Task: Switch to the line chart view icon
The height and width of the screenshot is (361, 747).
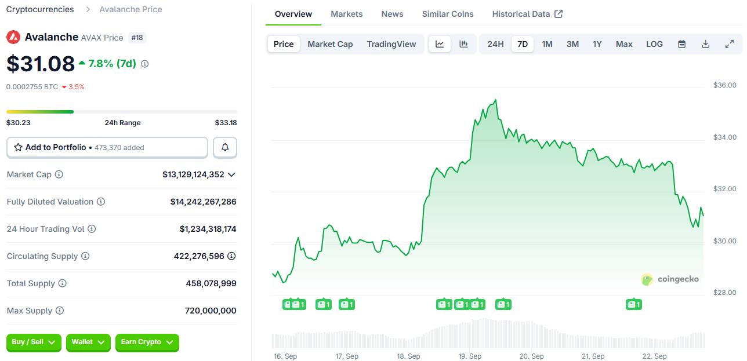Action: 440,44
